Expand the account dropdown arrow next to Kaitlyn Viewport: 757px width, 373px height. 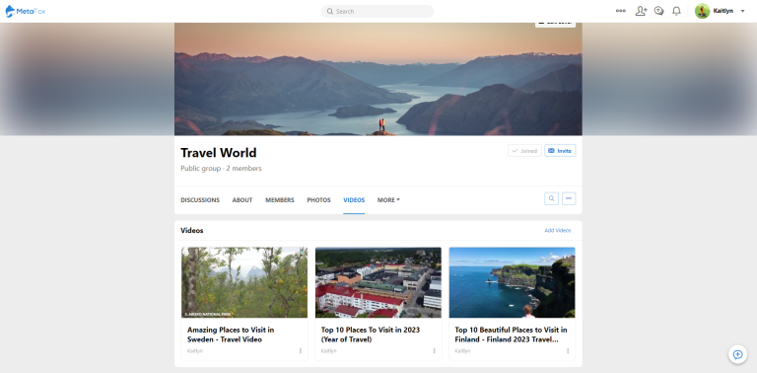pos(742,11)
